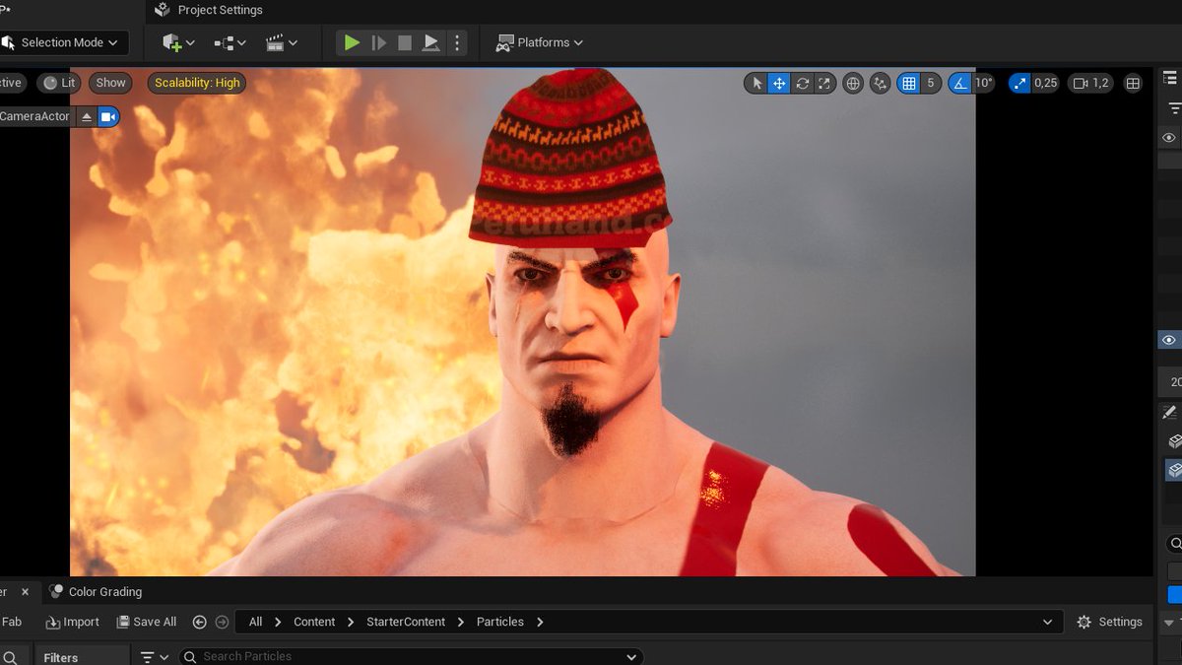Open the Blueprints dropdown in toolbar

(x=230, y=42)
